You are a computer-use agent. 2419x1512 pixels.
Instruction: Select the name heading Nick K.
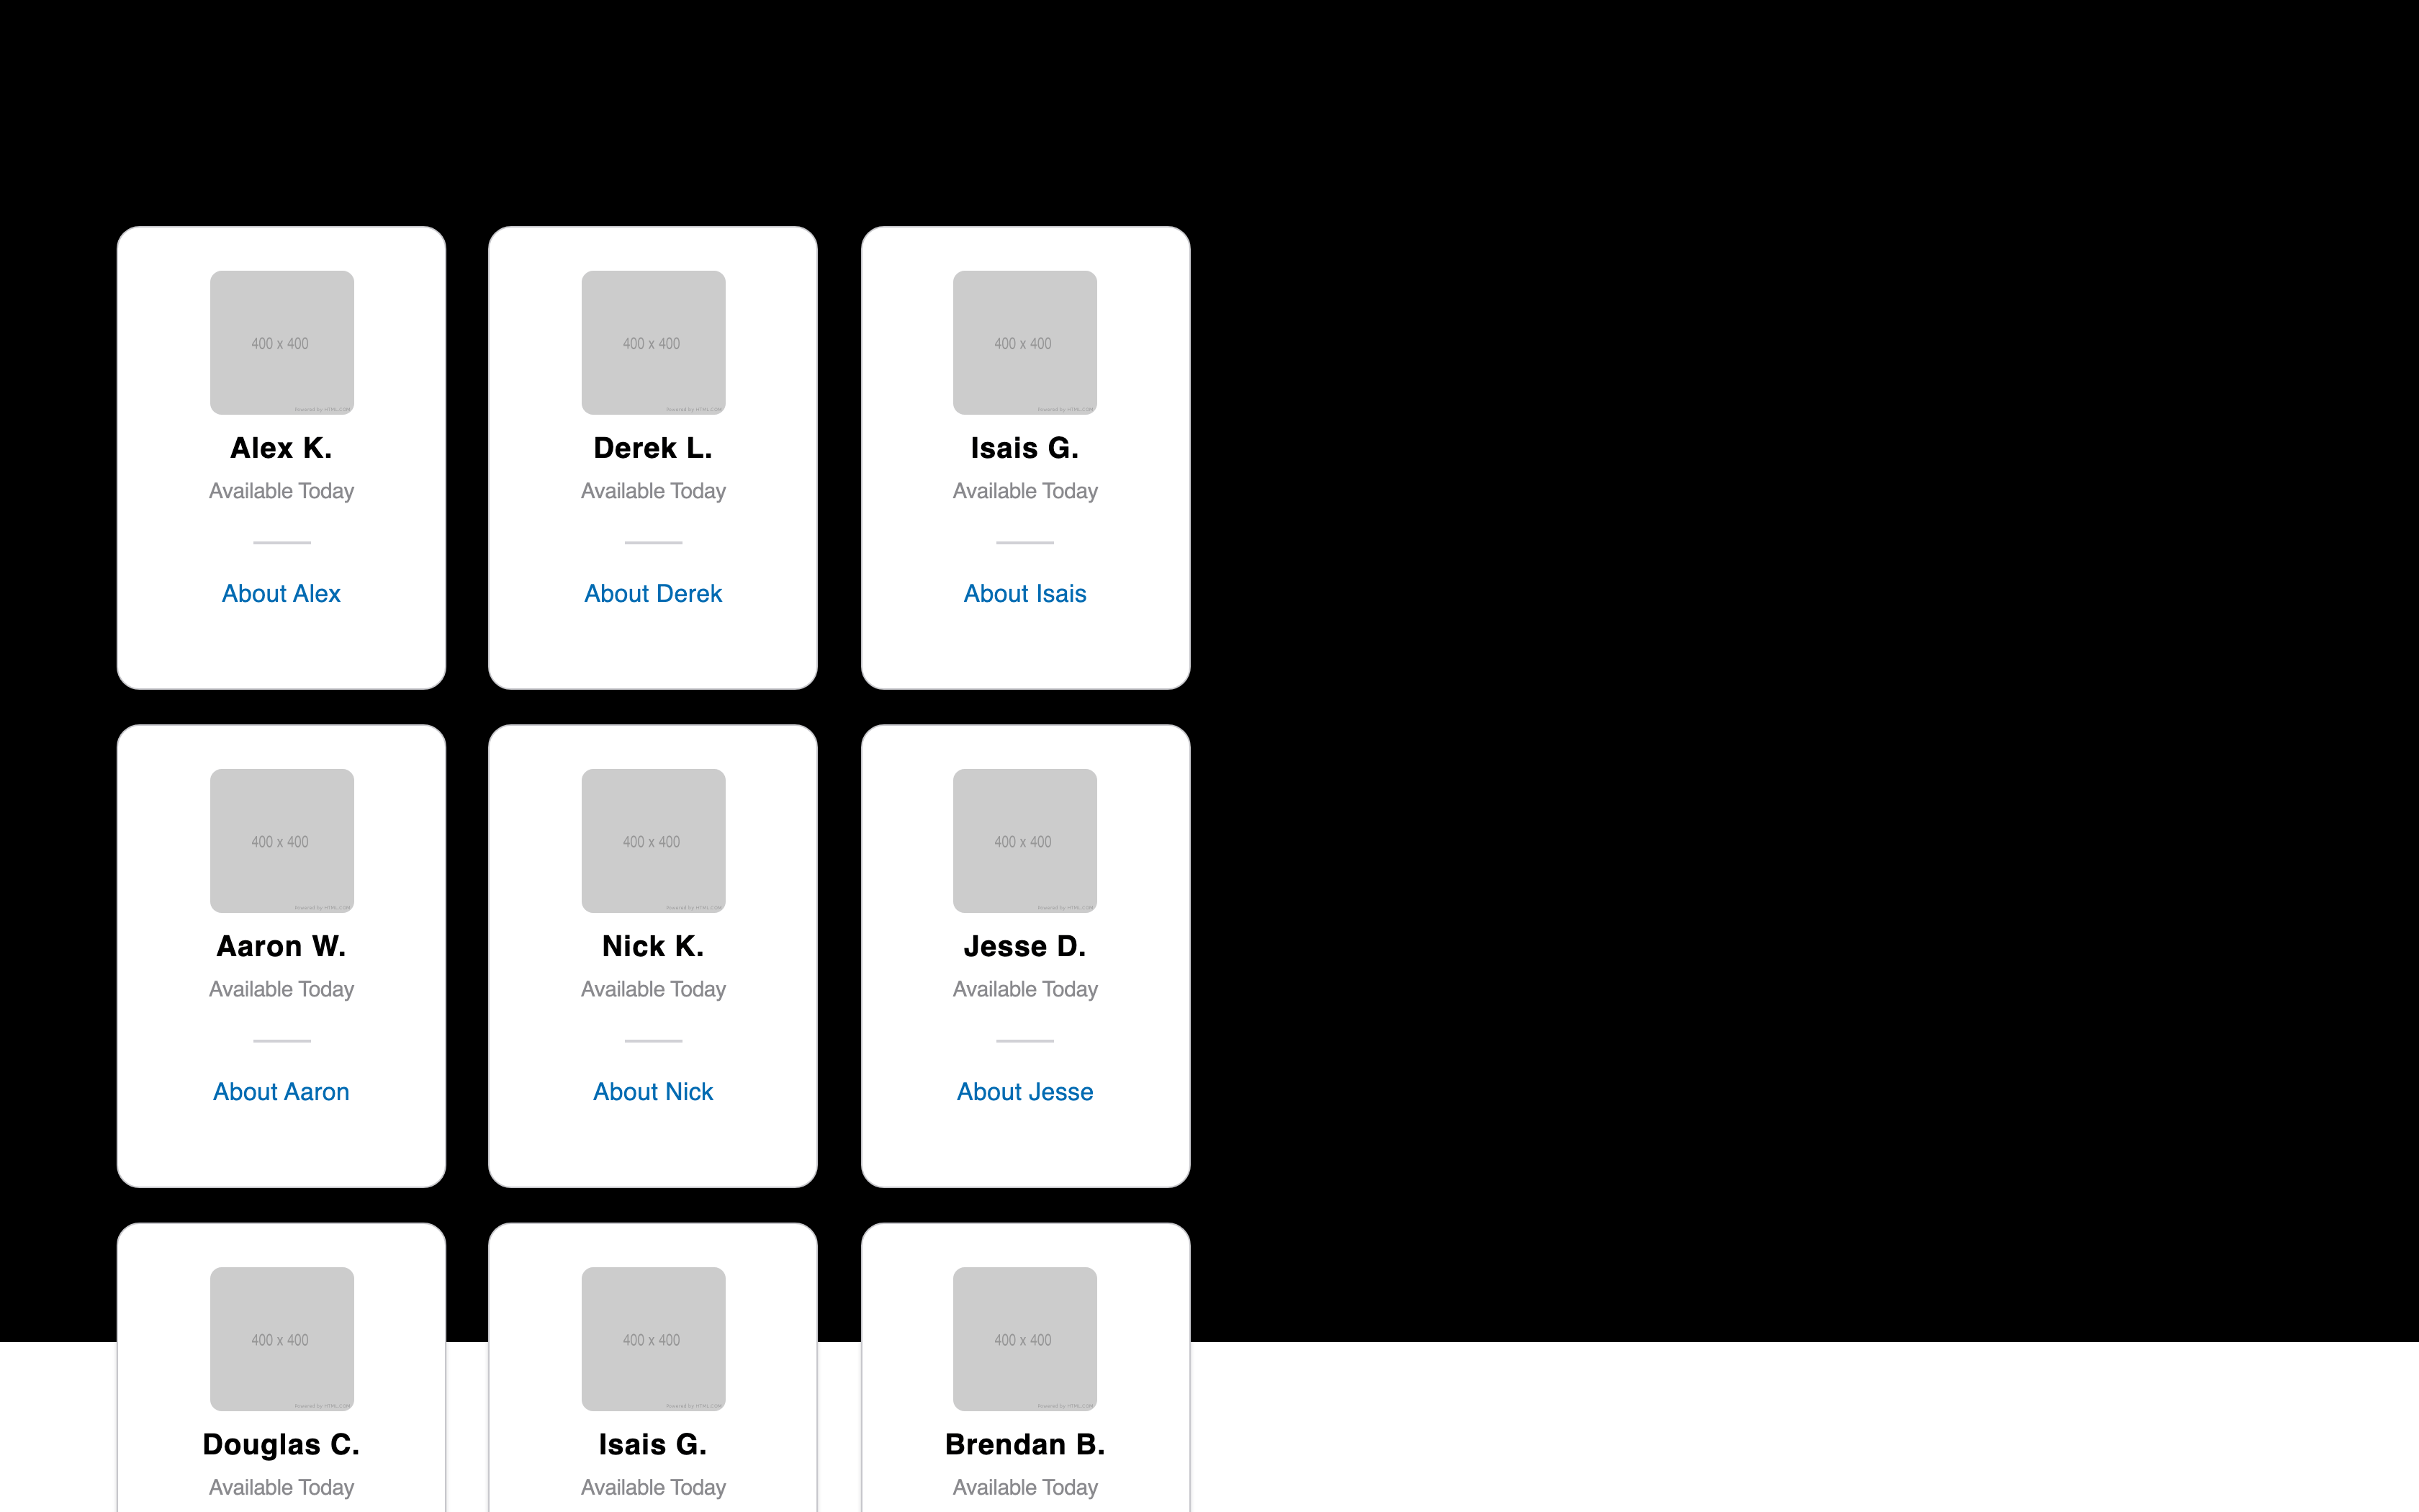point(653,945)
